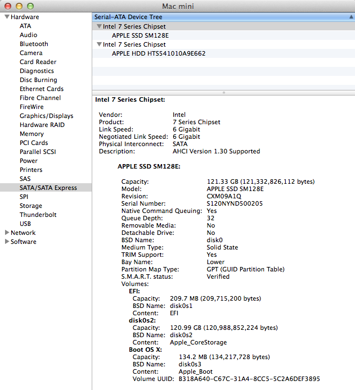355x390 pixels.
Task: Collapse the first Intel 7 Series Chipset triangle
Action: (x=99, y=26)
